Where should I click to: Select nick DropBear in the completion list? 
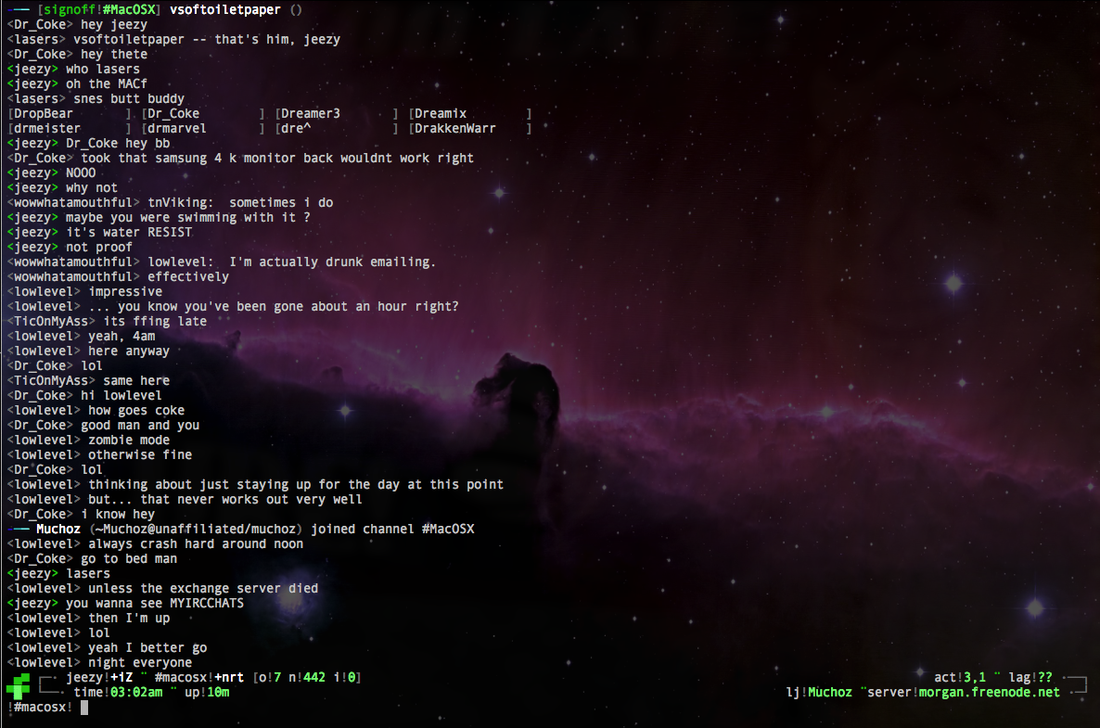click(44, 114)
